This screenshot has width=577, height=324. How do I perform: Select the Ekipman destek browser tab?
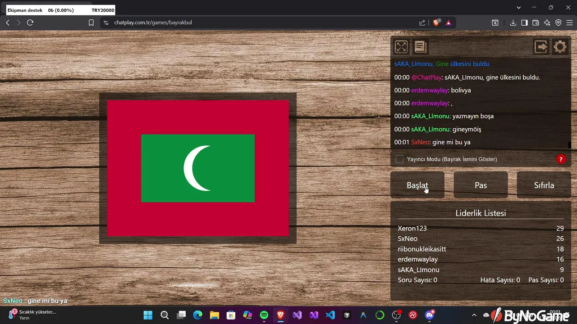coord(61,10)
